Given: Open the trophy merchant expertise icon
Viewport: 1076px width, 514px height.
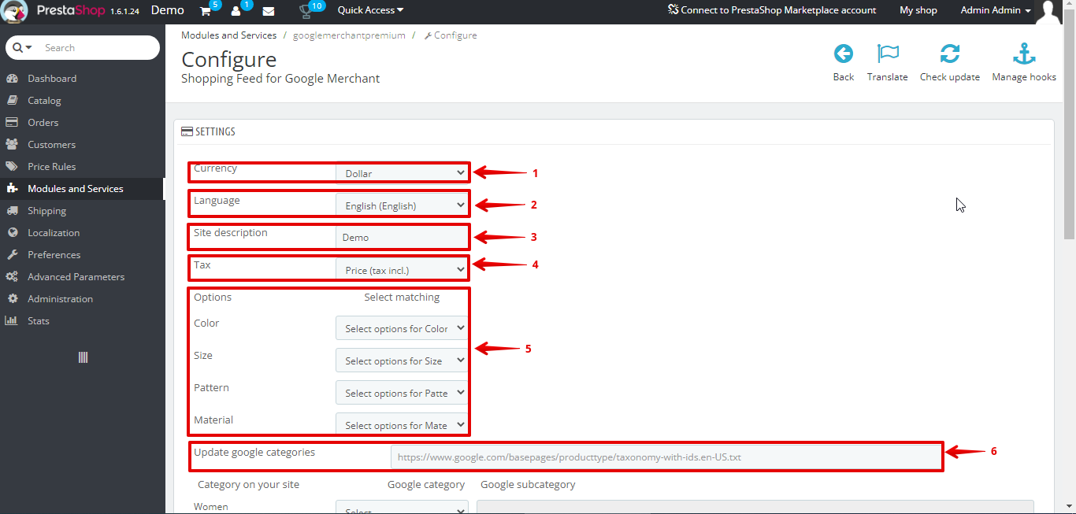Looking at the screenshot, I should click(306, 11).
